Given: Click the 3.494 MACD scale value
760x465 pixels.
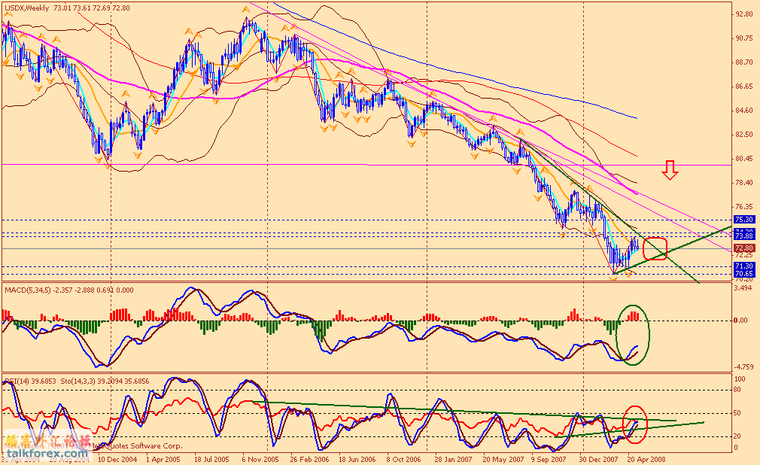Looking at the screenshot, I should point(744,288).
